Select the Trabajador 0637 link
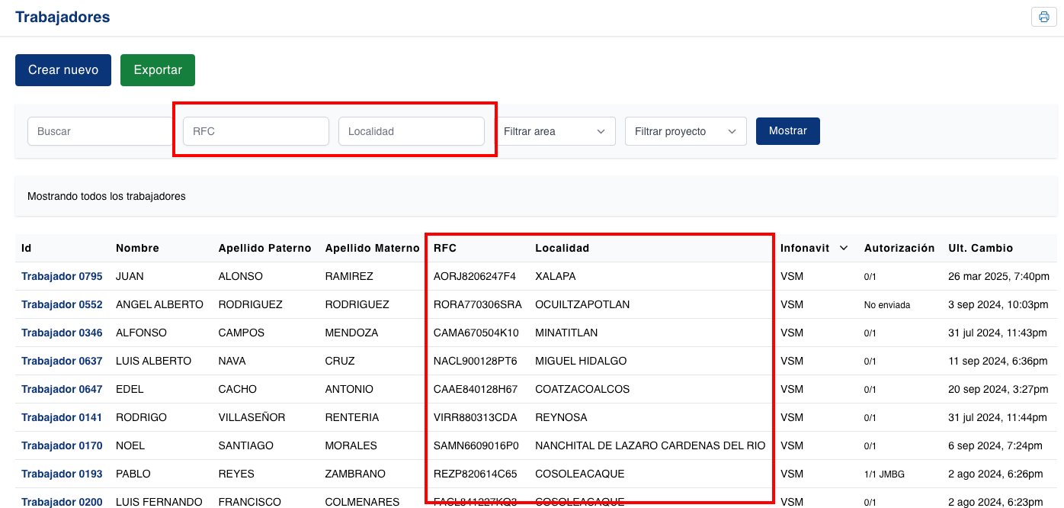This screenshot has width=1064, height=508. click(62, 361)
